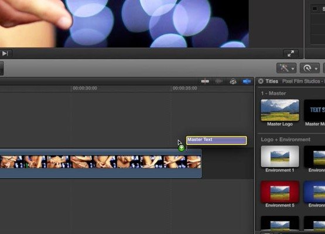The height and width of the screenshot is (234, 325).
Task: Select the video clip filmstrip in the timeline
Action: pos(101,161)
